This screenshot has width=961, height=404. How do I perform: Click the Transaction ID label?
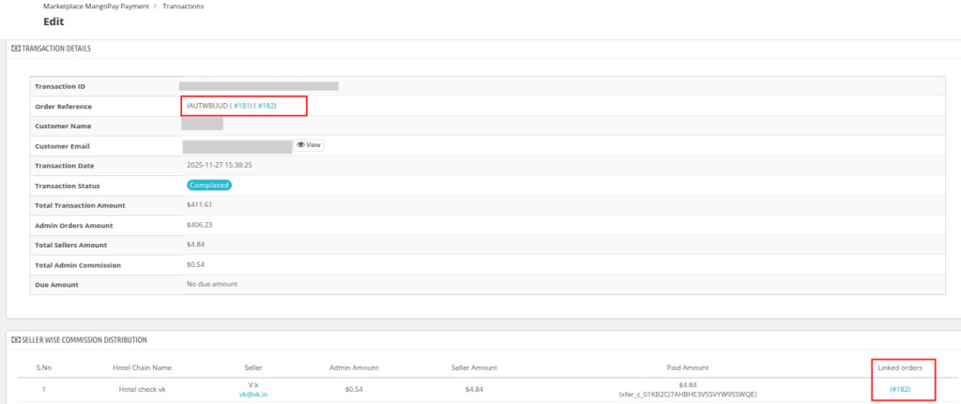coord(59,86)
